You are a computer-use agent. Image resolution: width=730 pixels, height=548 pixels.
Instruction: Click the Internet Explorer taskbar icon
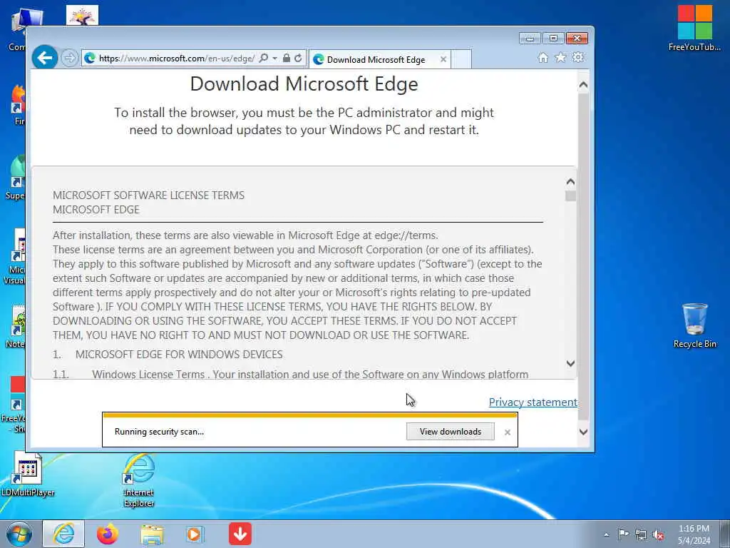63,534
